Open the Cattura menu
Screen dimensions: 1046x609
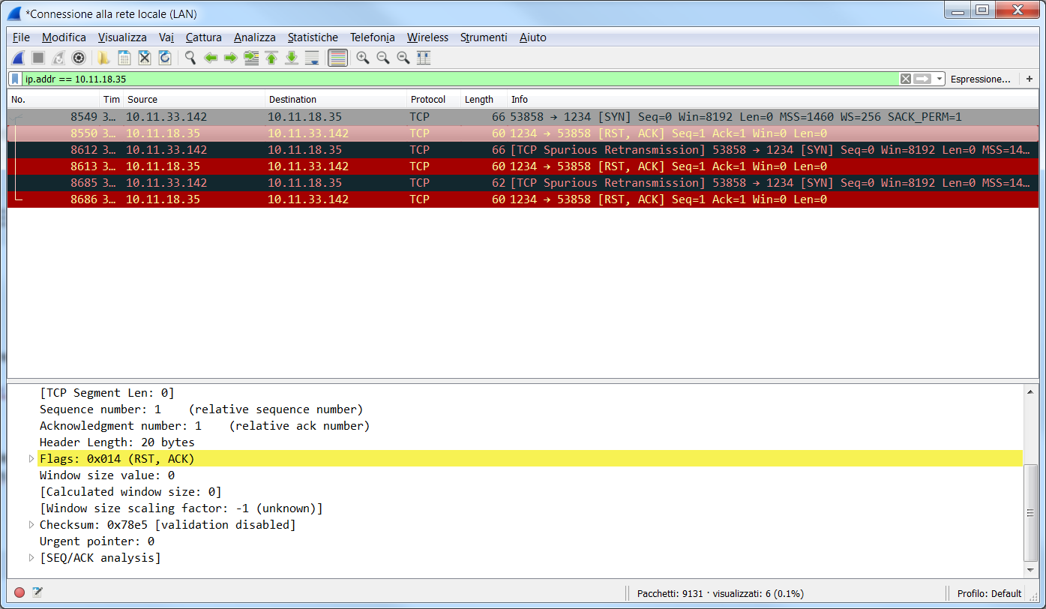[203, 37]
